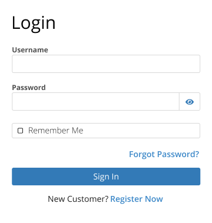The image size is (212, 223).
Task: Place cursor in box below Username
Action: click(x=106, y=64)
